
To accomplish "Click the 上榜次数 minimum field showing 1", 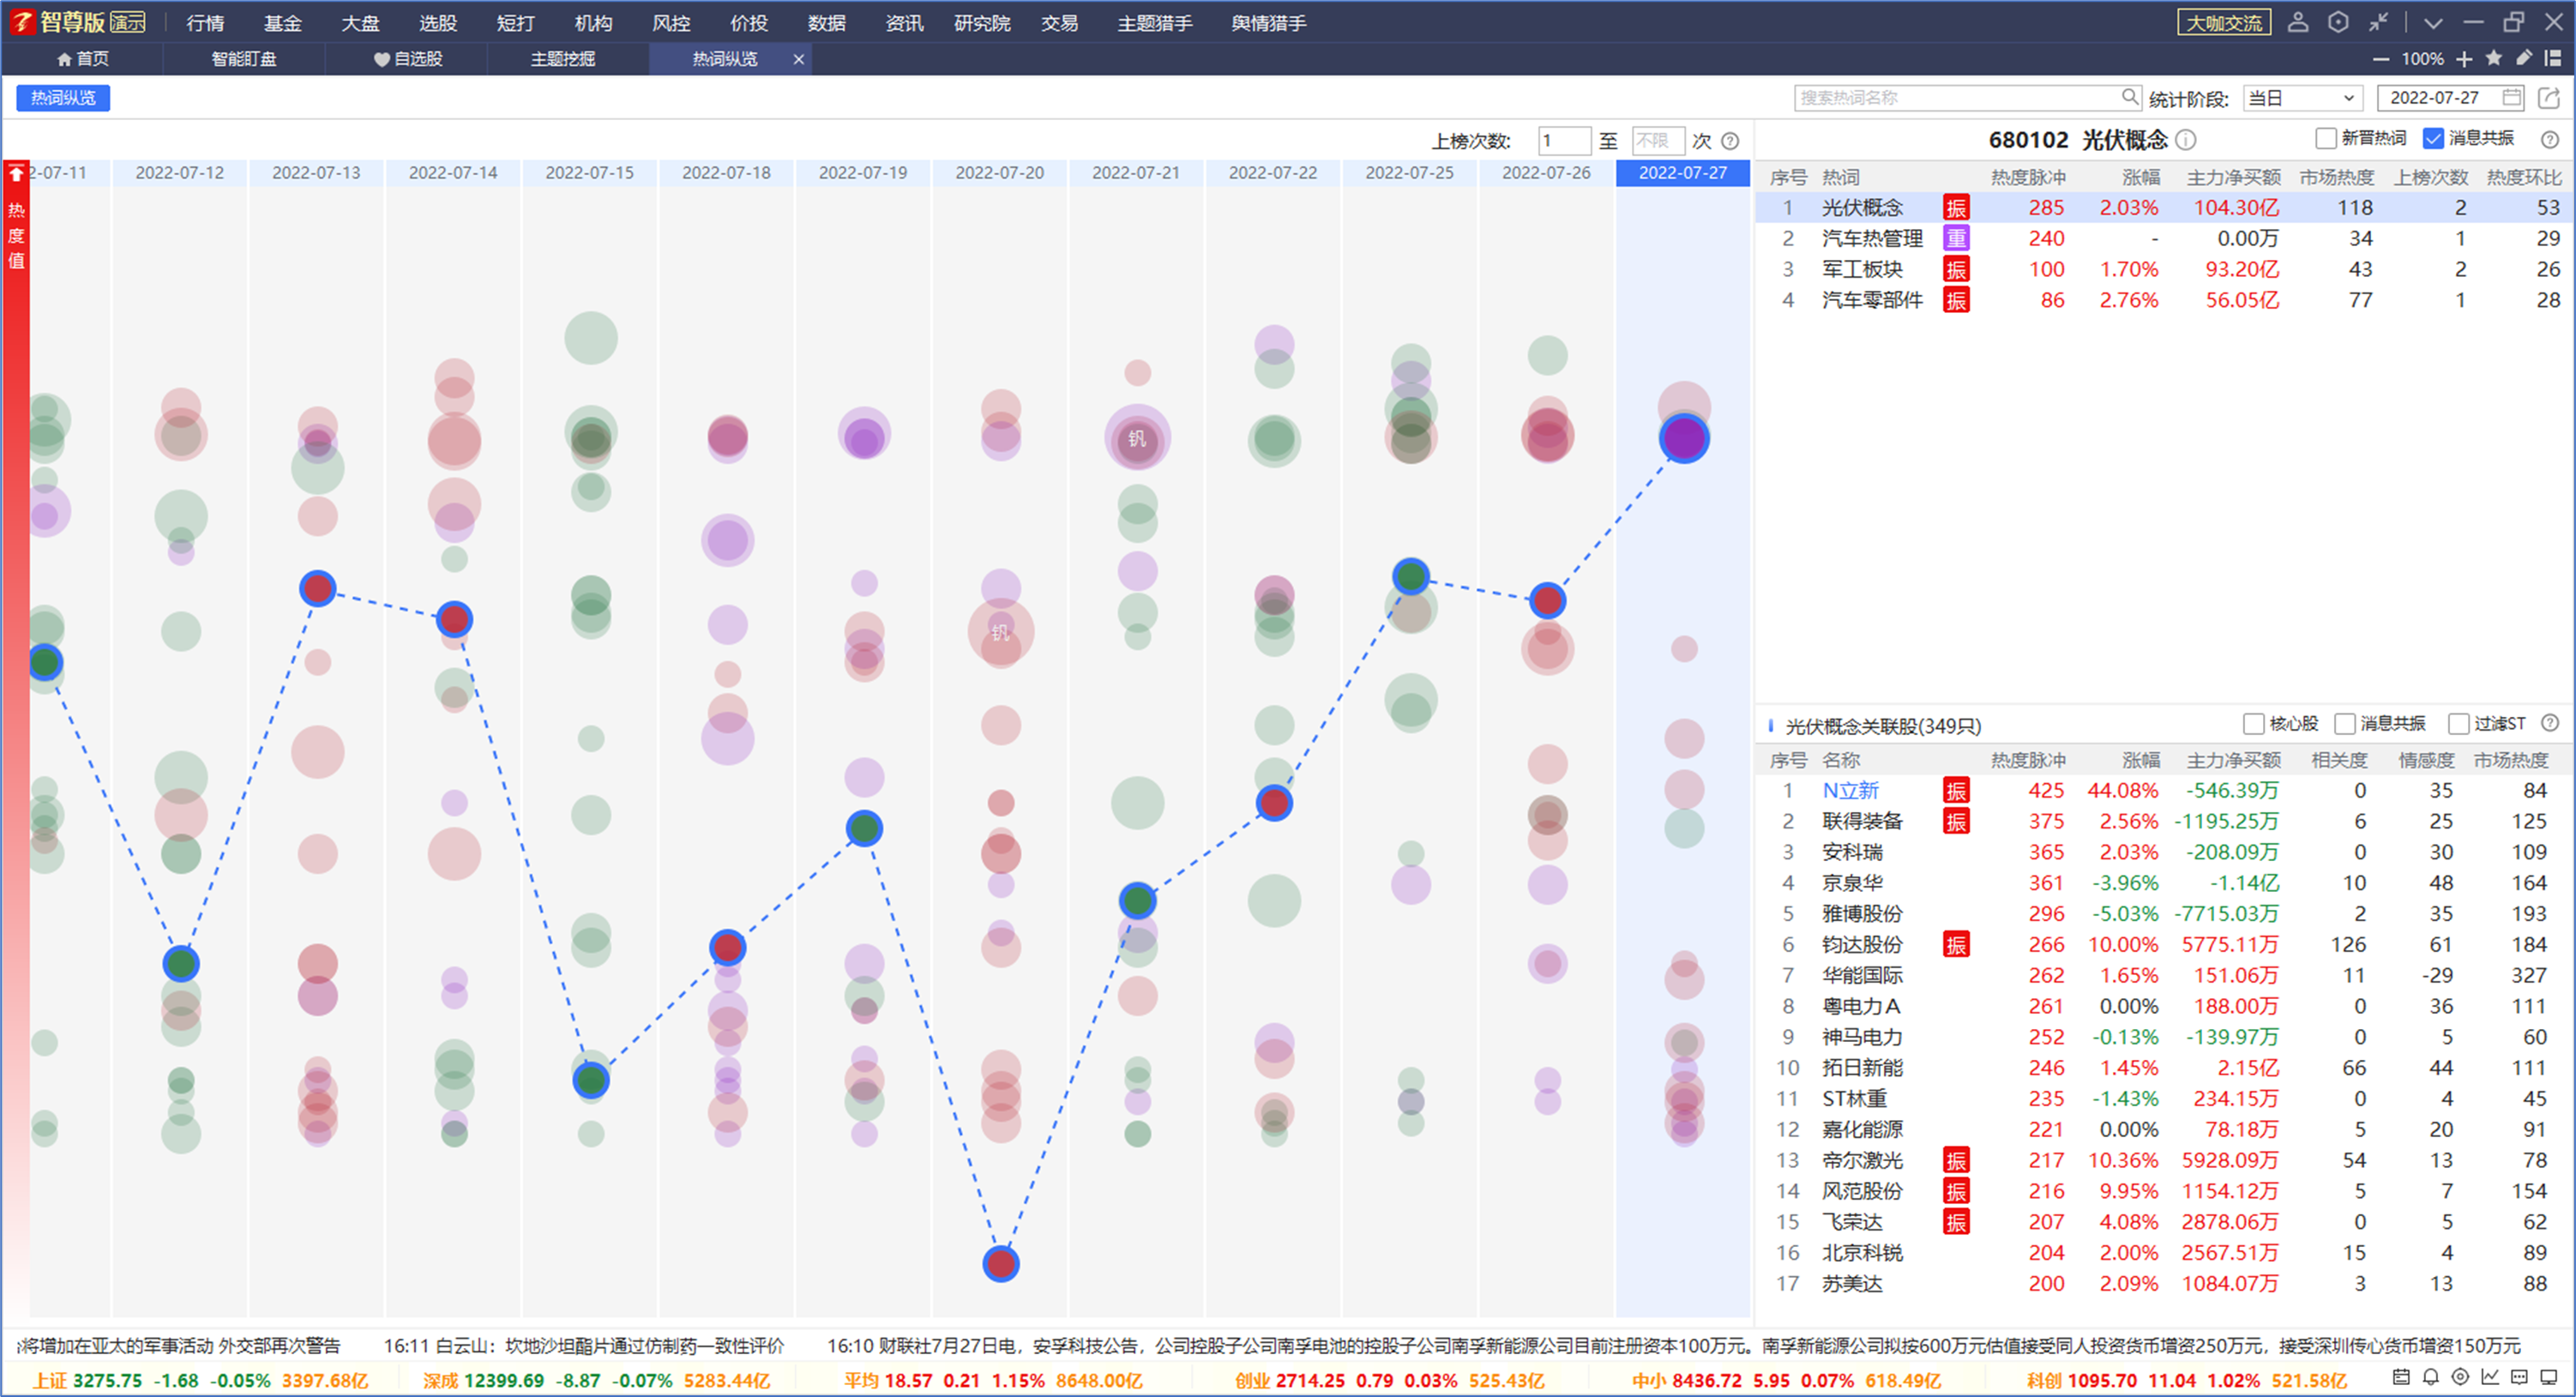I will (x=1564, y=141).
